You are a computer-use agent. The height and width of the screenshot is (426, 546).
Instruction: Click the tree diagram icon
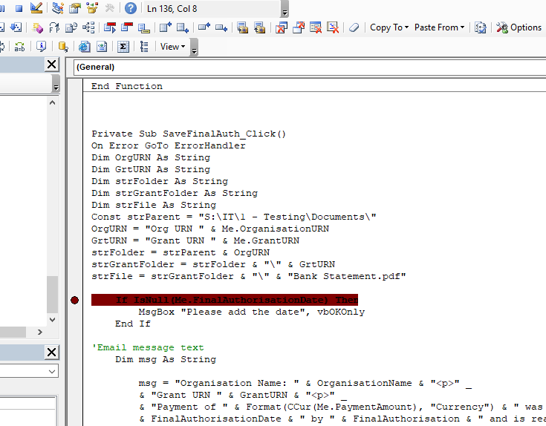pyautogui.click(x=89, y=27)
